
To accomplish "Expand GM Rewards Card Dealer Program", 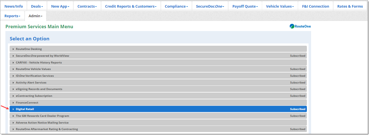I will (x=158, y=116).
